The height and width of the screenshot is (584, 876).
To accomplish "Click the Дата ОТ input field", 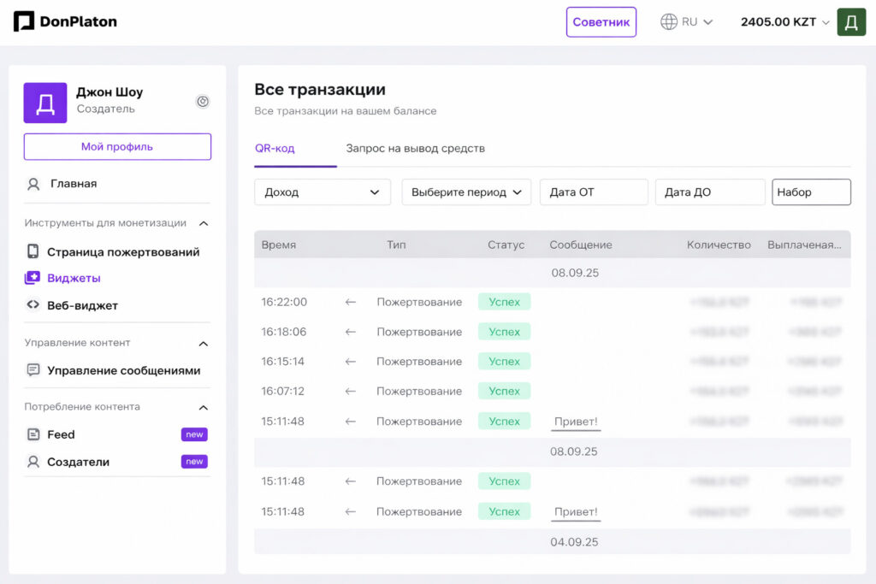I will tap(594, 192).
